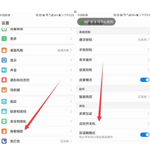Toggle the 防误触模式 switch
The height and width of the screenshot is (144, 150).
tap(145, 135)
